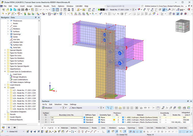The image size is (193, 136).
Task: Open file with the folder icon
Action: point(7,10)
